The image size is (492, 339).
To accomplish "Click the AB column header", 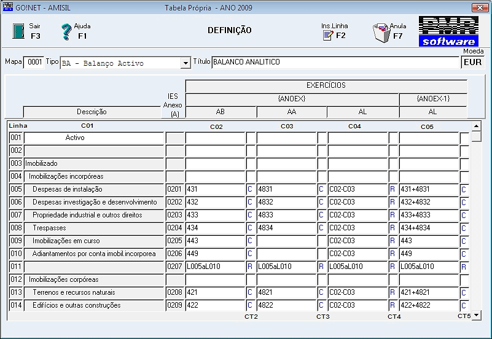I will [x=221, y=112].
